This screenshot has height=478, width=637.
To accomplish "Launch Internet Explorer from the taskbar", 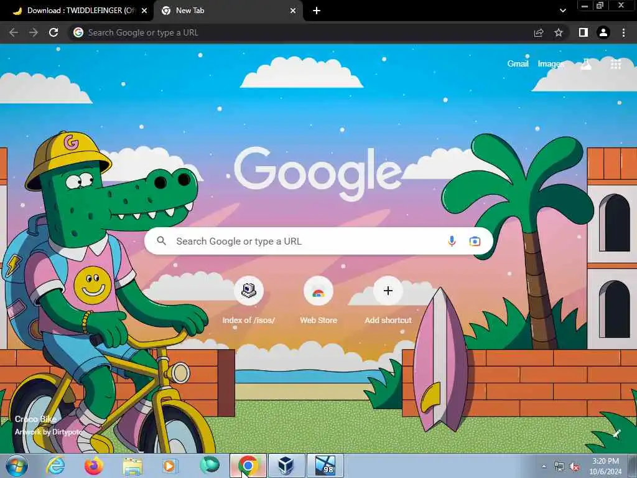I will [55, 466].
